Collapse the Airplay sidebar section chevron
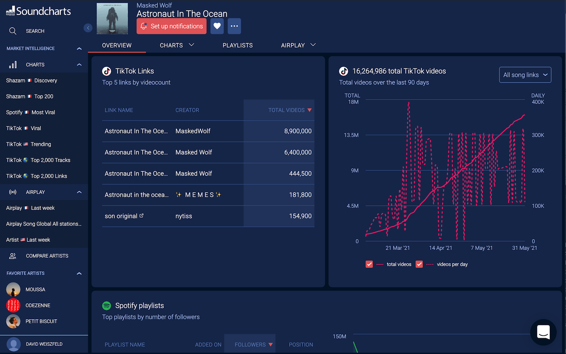The height and width of the screenshot is (354, 566). coord(79,192)
